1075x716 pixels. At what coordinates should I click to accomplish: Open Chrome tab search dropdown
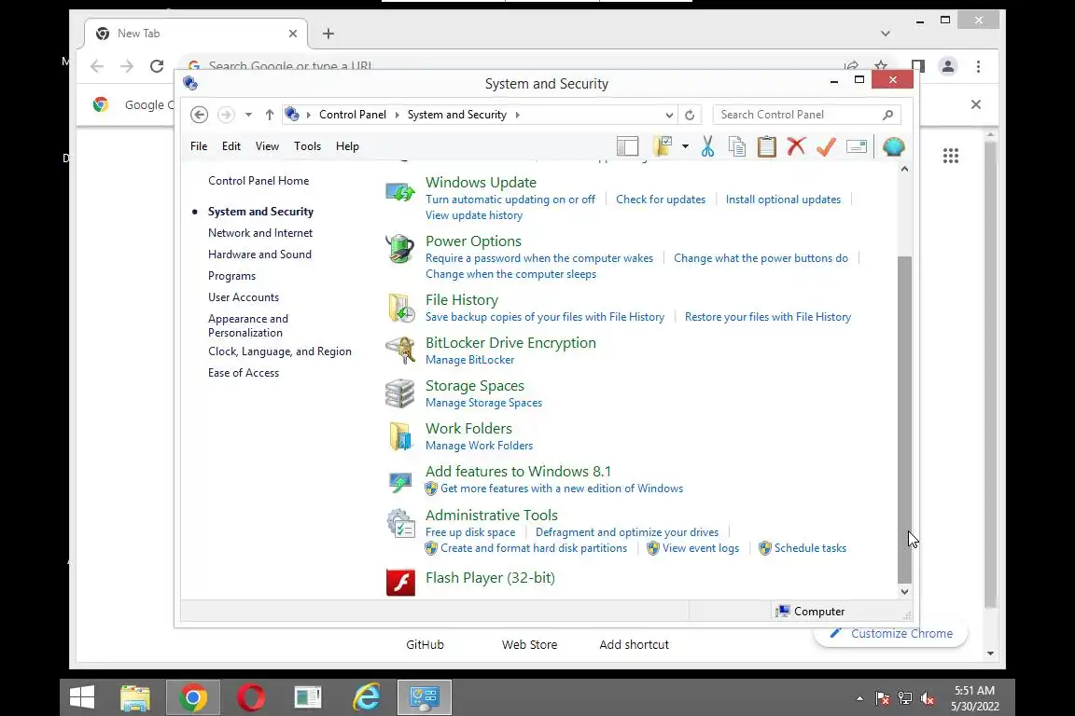click(885, 34)
